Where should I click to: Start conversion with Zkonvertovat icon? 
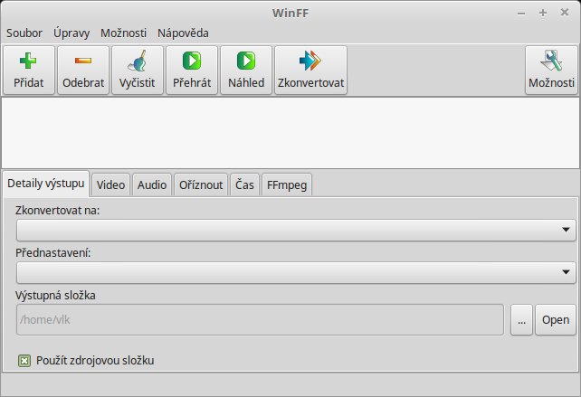coord(310,62)
